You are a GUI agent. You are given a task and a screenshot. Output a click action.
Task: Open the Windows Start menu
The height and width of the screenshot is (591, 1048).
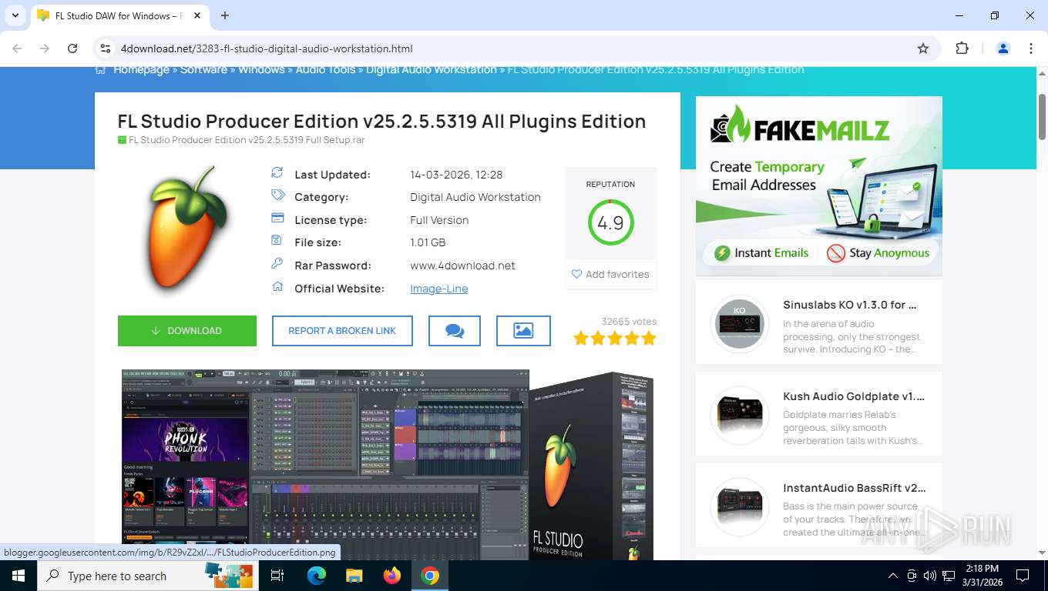tap(18, 576)
